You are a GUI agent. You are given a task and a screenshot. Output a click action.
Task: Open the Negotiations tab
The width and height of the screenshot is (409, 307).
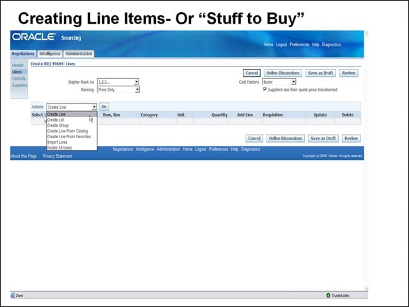click(x=23, y=54)
